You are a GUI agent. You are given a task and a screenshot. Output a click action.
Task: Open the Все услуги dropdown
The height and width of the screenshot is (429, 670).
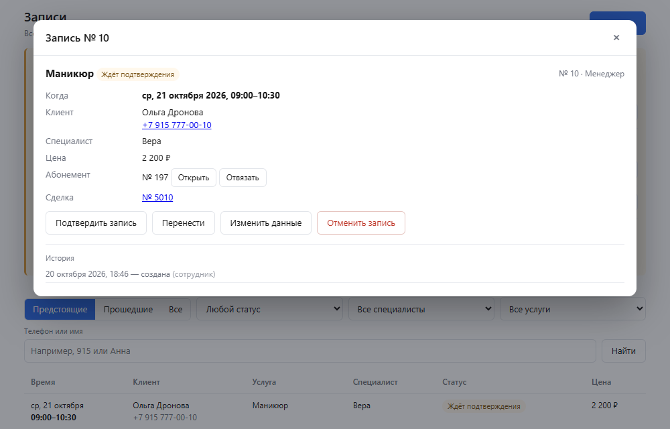click(573, 310)
